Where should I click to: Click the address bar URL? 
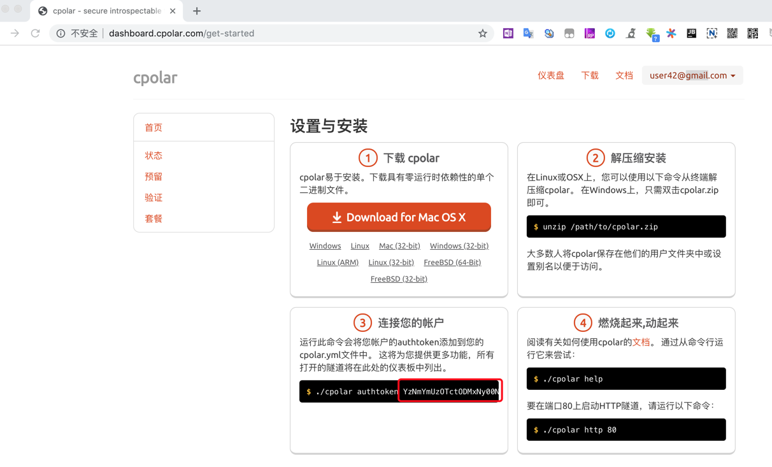[x=182, y=33]
